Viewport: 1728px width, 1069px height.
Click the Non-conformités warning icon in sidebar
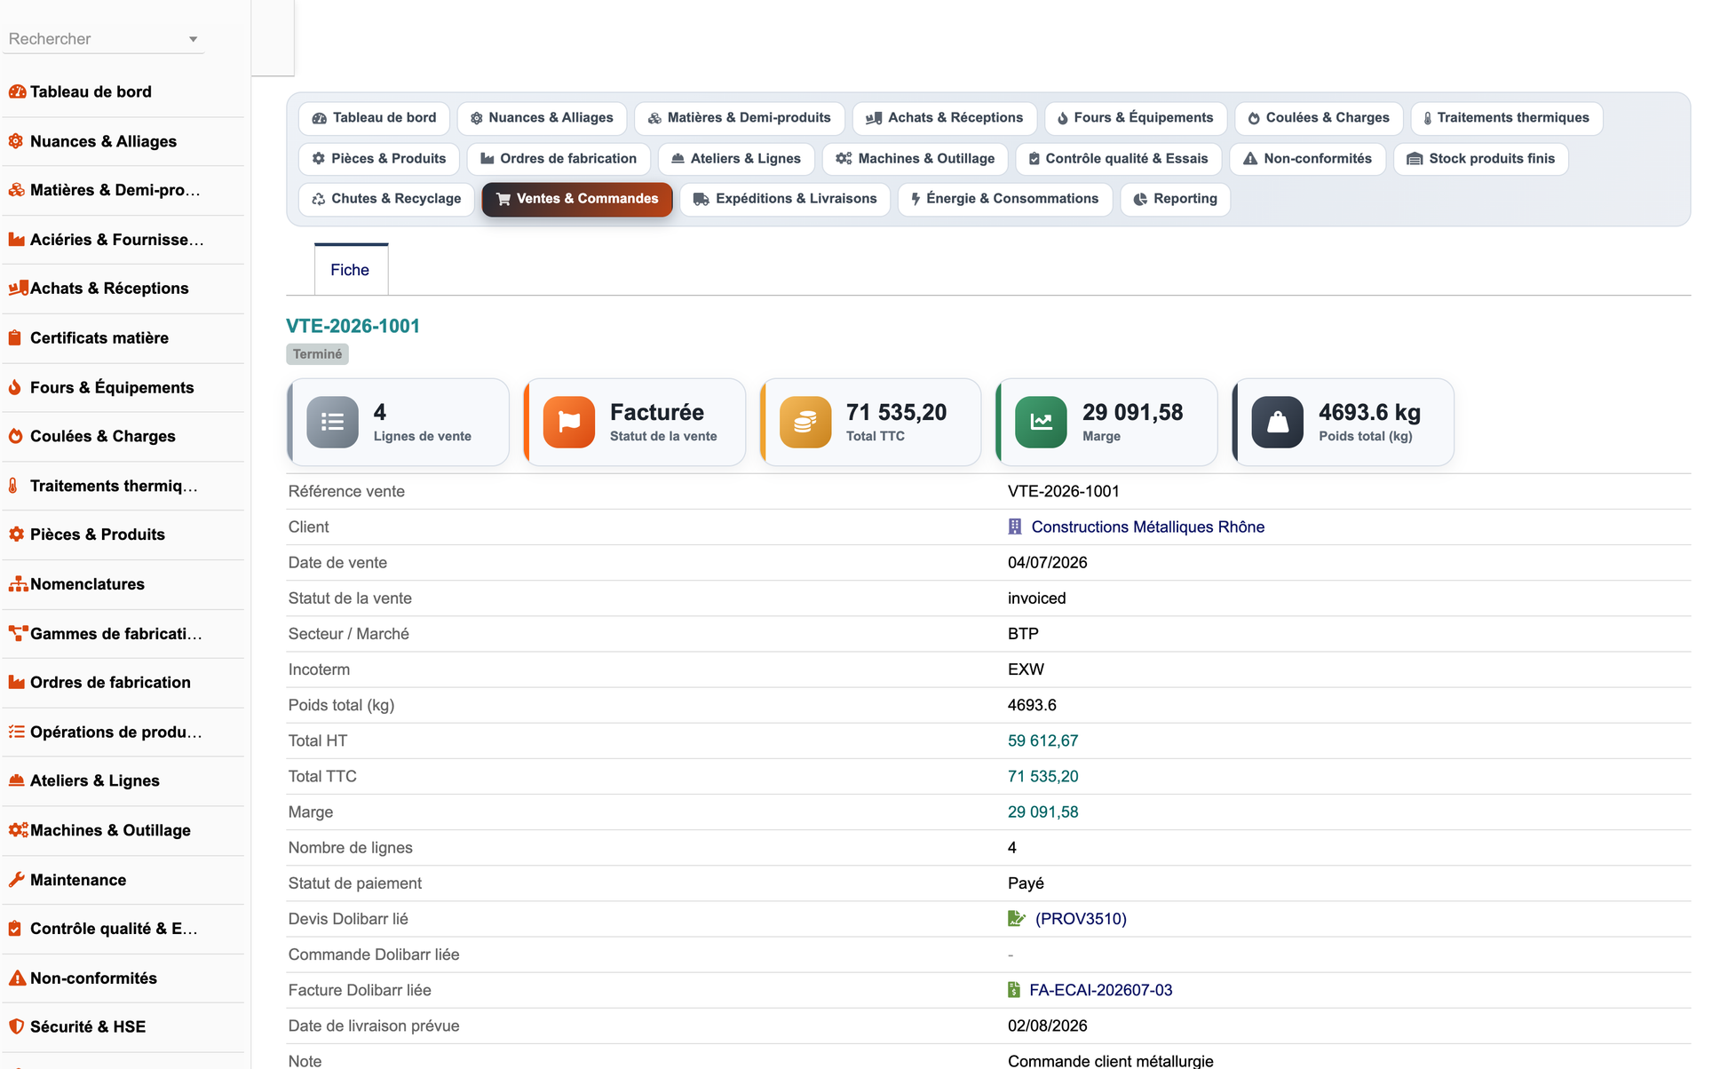[x=16, y=978]
